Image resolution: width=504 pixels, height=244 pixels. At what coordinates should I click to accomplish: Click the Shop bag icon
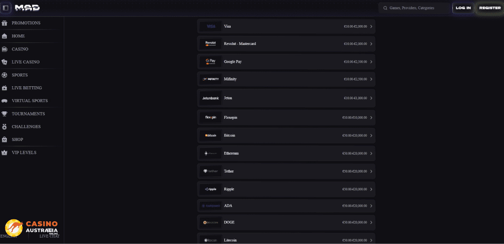4,139
